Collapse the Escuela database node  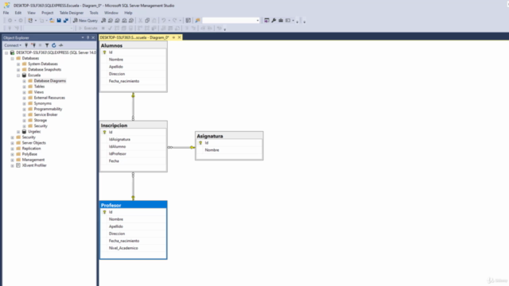[x=18, y=75]
